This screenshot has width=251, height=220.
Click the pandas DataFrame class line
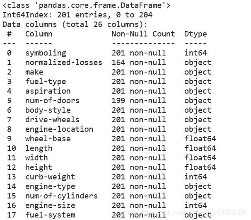[87, 5]
